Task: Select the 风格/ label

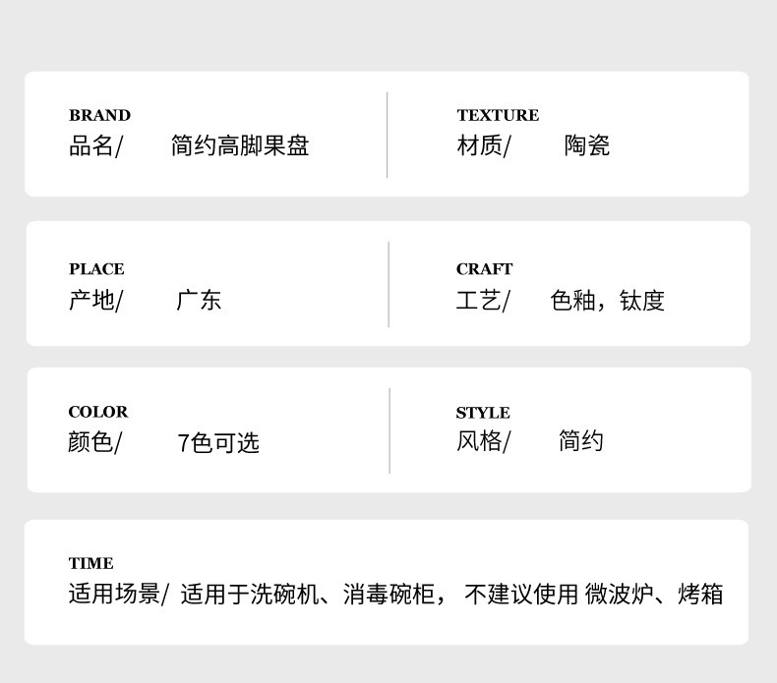Action: point(483,441)
